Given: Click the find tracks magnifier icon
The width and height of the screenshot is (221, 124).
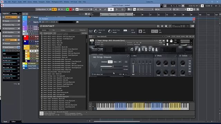Looking at the screenshot, I should click(89, 14).
